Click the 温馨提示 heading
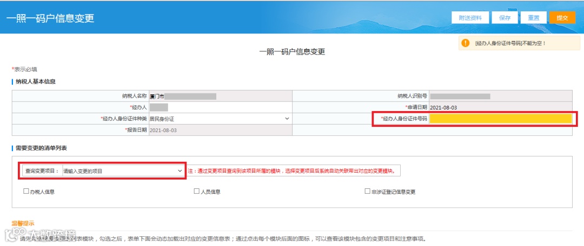Screen dimensions: 584x246 point(23,223)
